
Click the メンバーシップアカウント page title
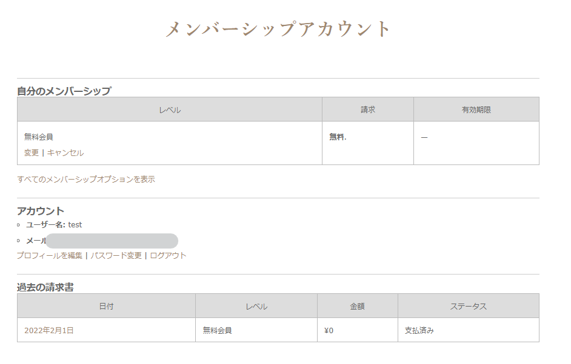[279, 29]
